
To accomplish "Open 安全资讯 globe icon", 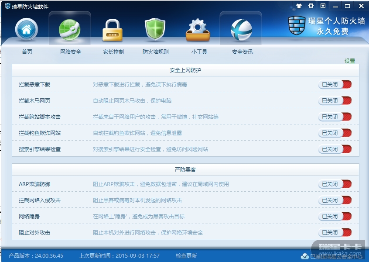I will (x=242, y=30).
